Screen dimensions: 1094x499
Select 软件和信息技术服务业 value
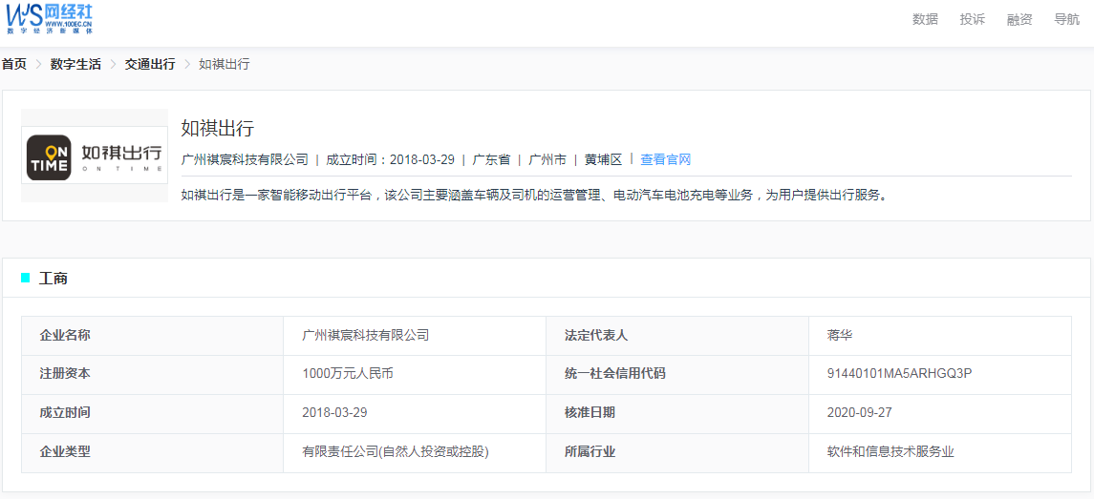[890, 451]
